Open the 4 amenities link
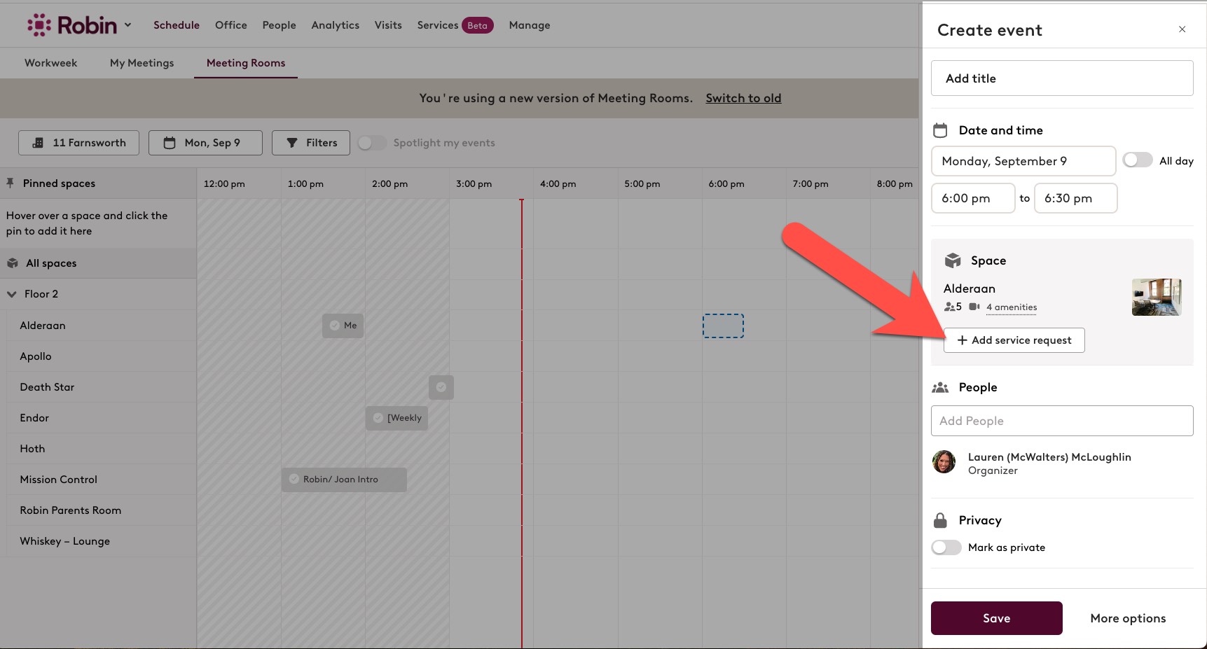Image resolution: width=1207 pixels, height=649 pixels. tap(1012, 307)
